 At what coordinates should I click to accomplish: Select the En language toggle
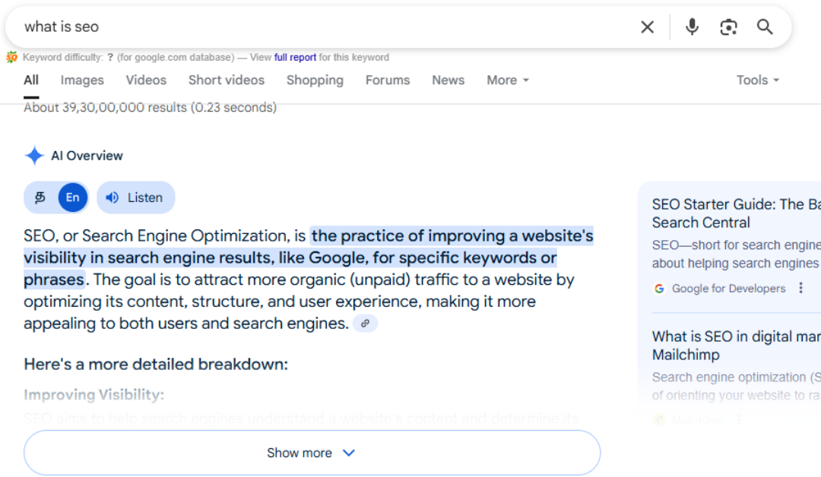point(72,197)
